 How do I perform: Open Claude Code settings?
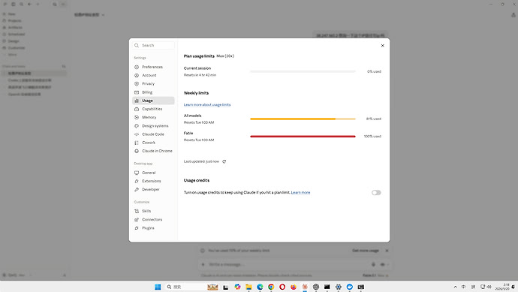153,134
